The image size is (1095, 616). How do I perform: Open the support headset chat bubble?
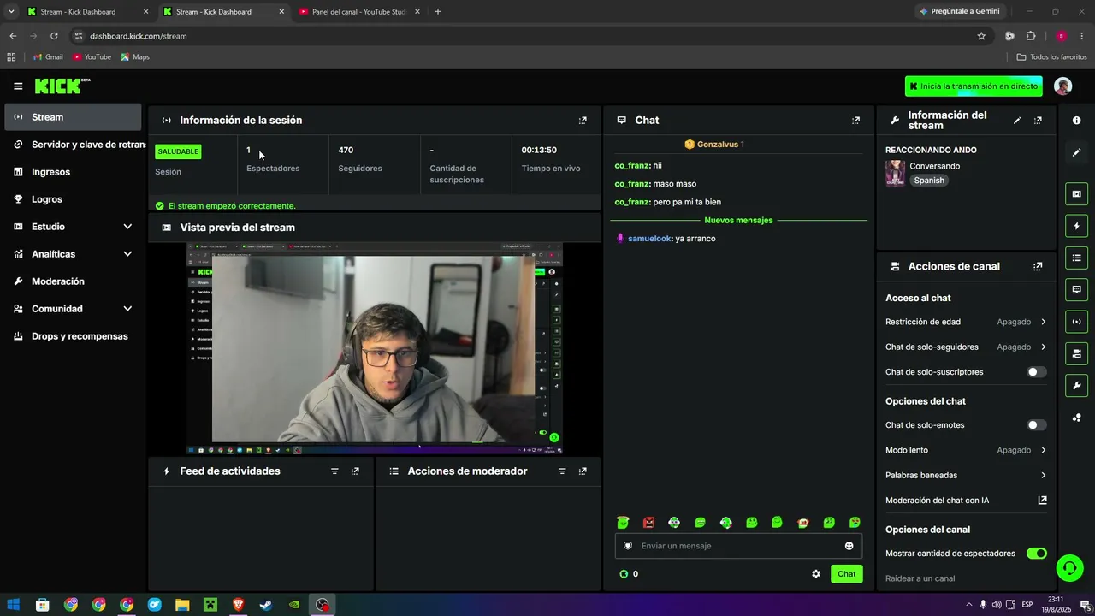pyautogui.click(x=1068, y=567)
